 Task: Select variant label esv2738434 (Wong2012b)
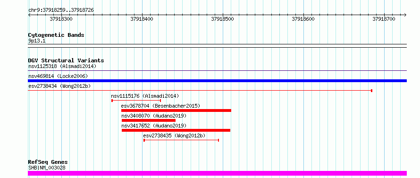click(59, 86)
